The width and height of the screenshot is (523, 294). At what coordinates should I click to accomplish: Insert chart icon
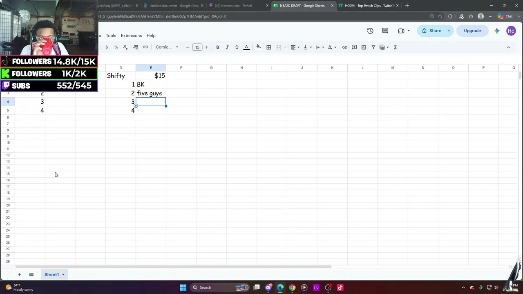coord(364,47)
